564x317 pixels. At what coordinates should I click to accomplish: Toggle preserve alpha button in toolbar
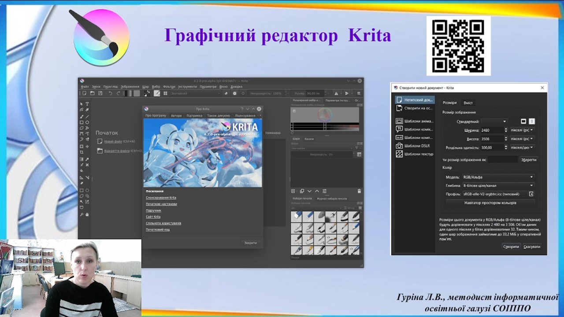point(234,93)
